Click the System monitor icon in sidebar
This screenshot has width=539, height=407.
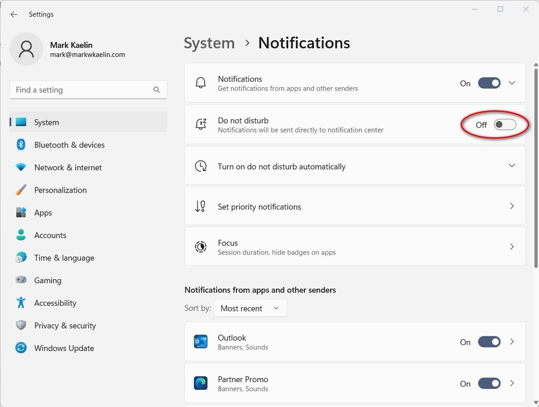(x=21, y=122)
